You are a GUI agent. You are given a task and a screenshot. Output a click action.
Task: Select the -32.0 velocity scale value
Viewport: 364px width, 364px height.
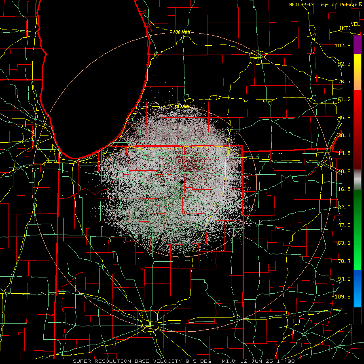343,207
